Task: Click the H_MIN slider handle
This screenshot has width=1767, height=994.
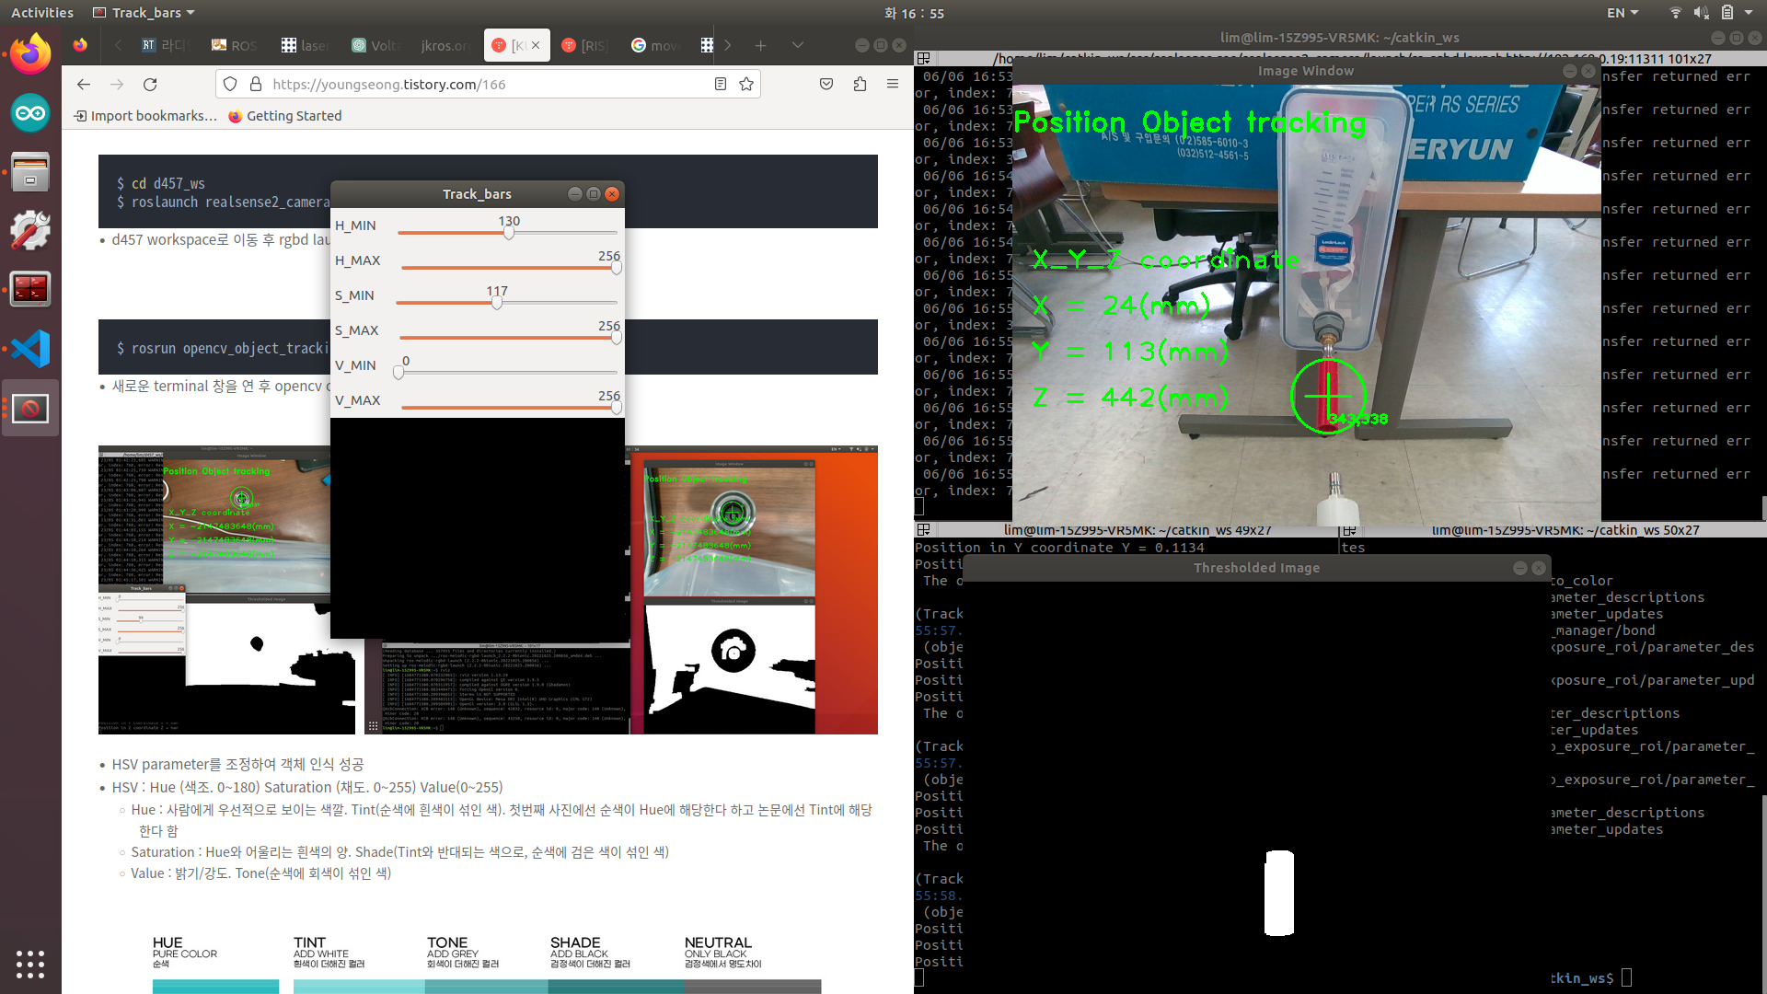Action: [x=509, y=233]
